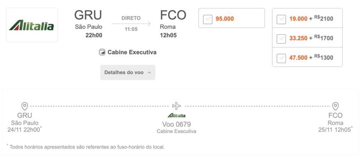Screen dimensions: 363x158
Task: Click the FCO arrival location pin icon
Action: pos(335,106)
